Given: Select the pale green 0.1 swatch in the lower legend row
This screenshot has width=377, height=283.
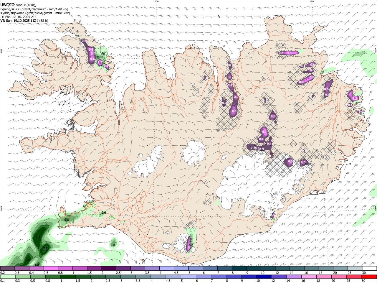Looking at the screenshot, I should click(8, 277).
